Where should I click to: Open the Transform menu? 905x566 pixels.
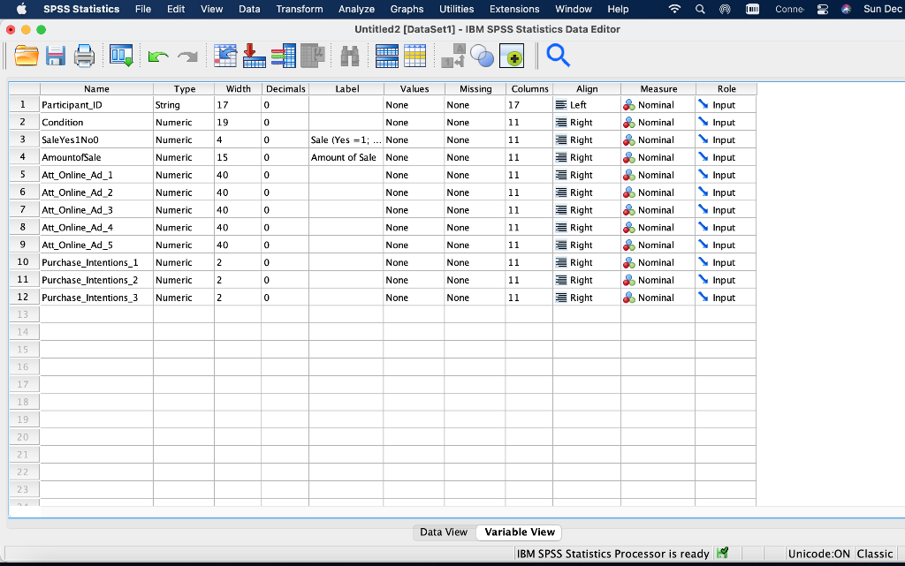300,9
